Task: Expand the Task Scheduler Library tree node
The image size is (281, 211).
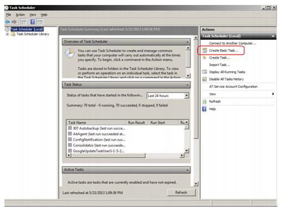Action: point(7,34)
